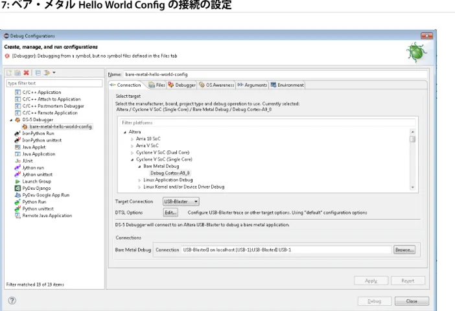
Task: Expand the Arria 10 SoC node
Action: tap(132, 139)
